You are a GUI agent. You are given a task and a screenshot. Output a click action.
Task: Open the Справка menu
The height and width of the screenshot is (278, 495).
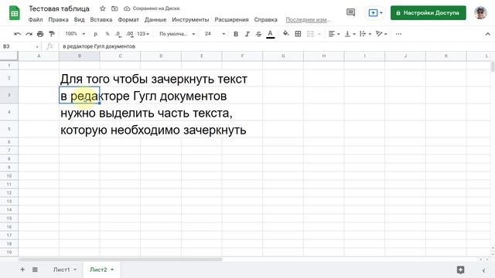tap(265, 19)
